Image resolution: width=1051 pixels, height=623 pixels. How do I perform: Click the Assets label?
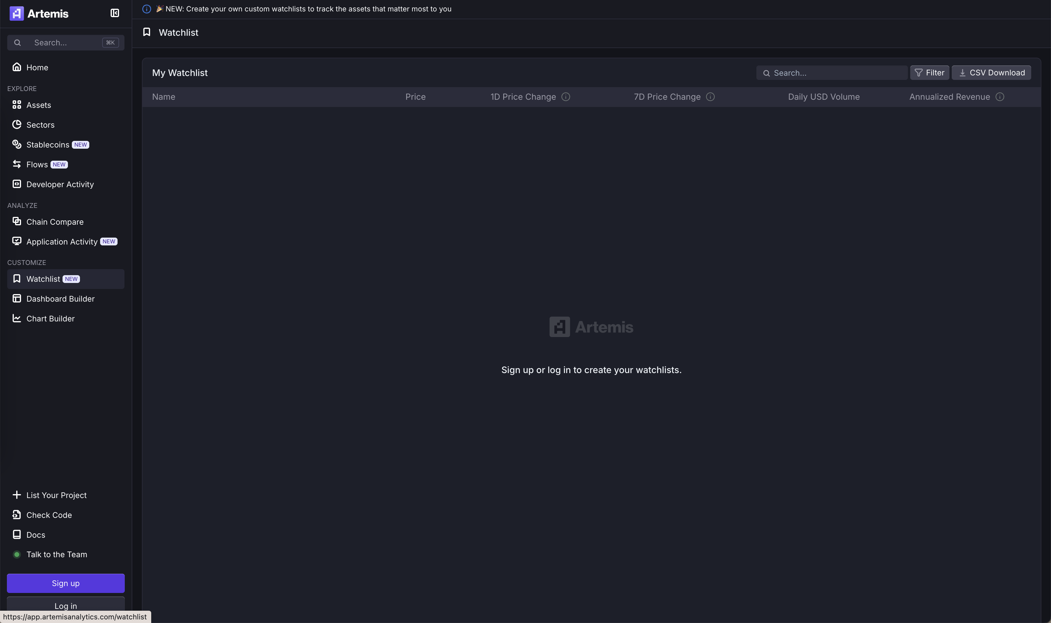39,105
